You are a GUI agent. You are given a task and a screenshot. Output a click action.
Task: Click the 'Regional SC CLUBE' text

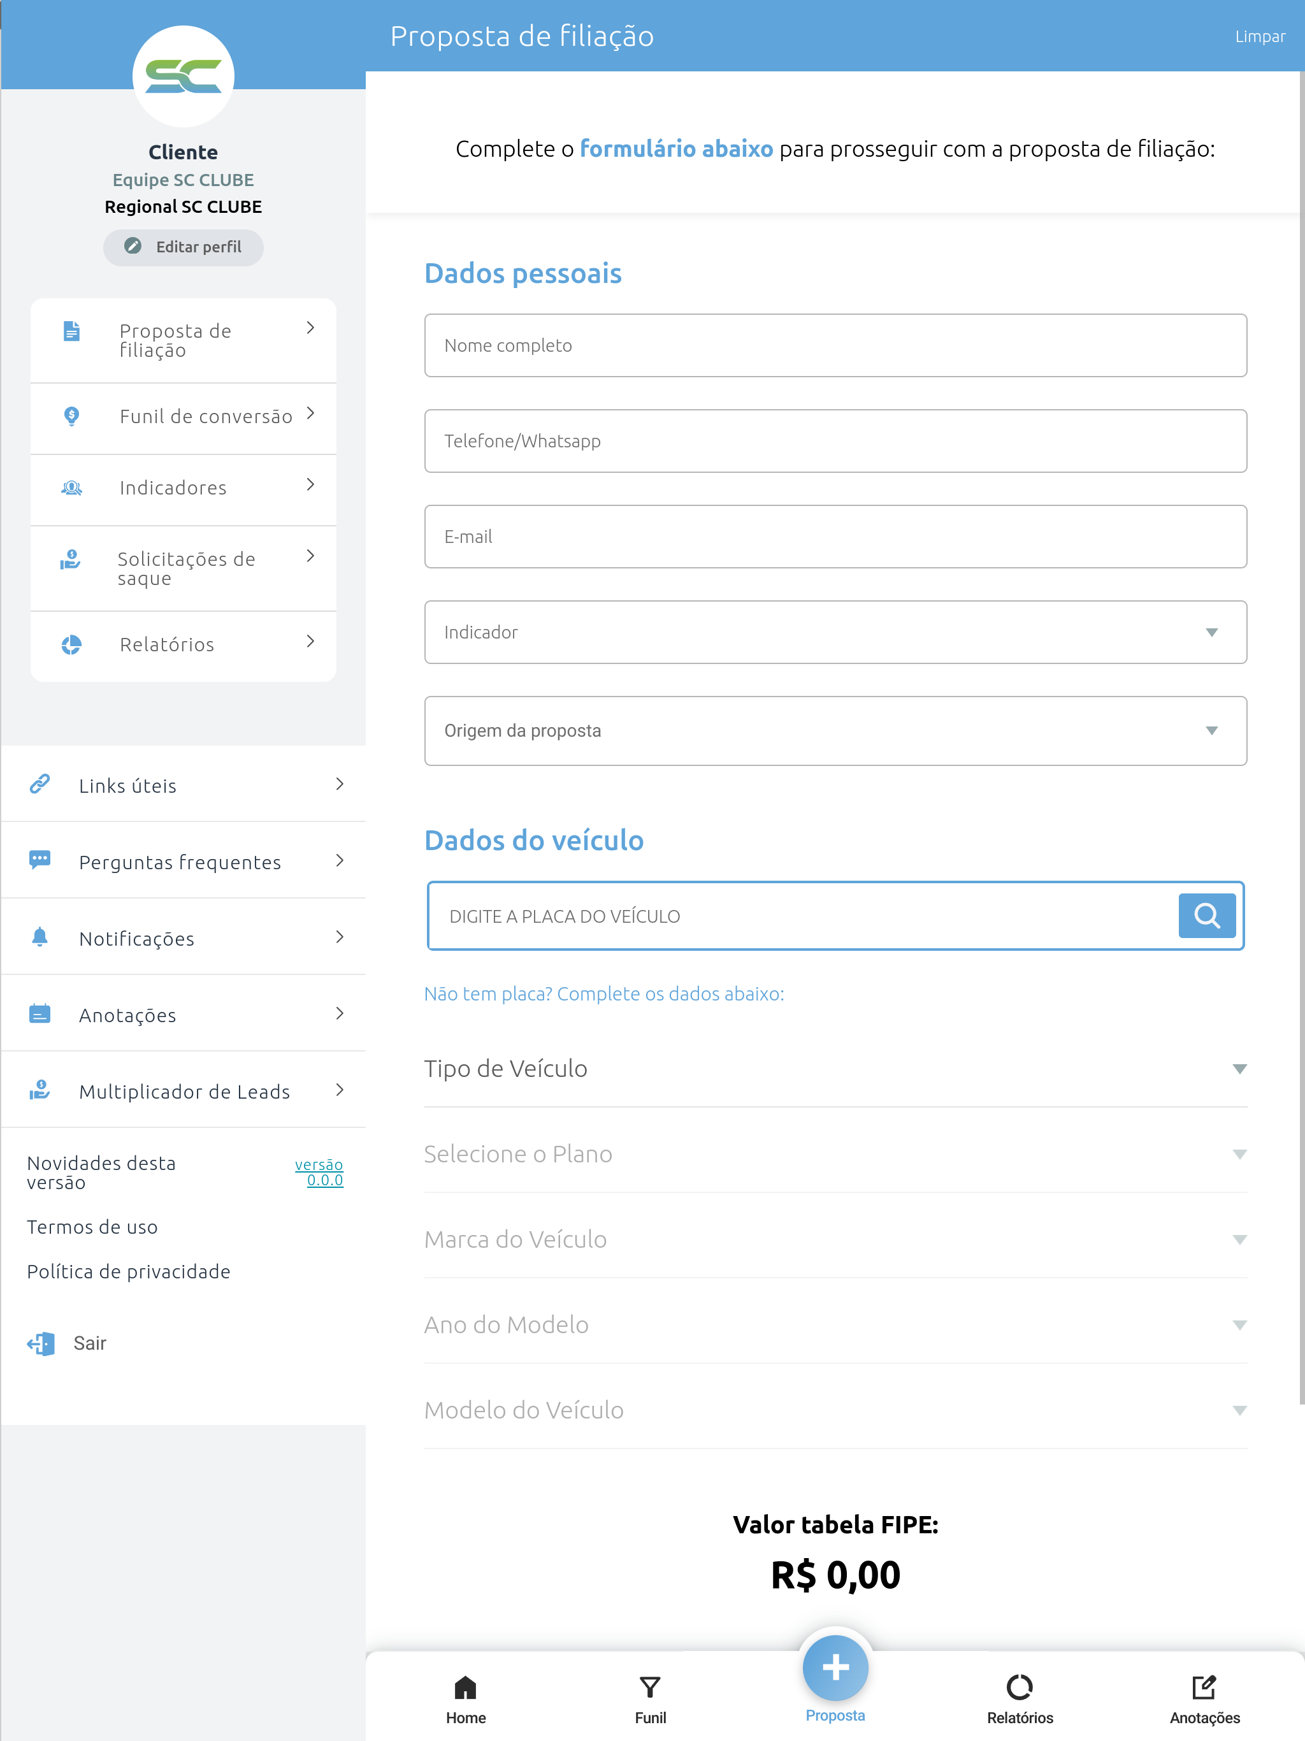pos(184,207)
